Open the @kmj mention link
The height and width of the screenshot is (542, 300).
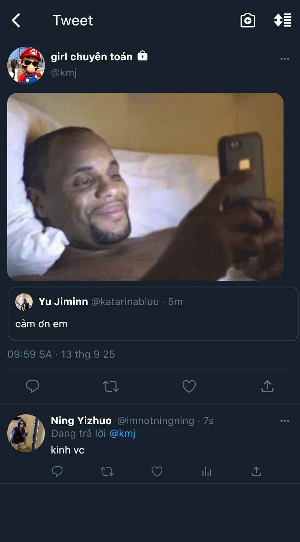point(122,434)
